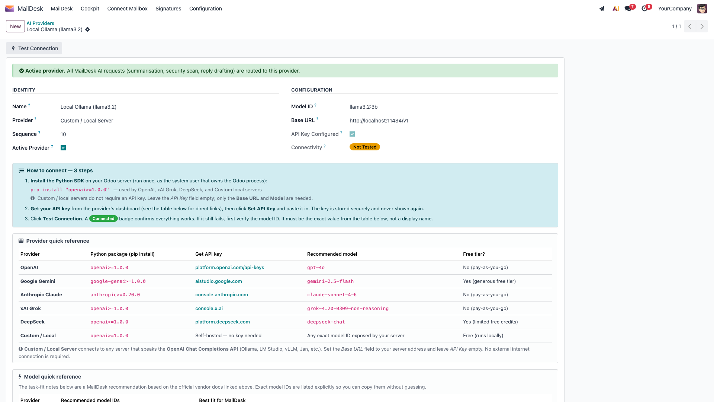
Task: Click the Model quick reference heading
Action: click(x=52, y=377)
